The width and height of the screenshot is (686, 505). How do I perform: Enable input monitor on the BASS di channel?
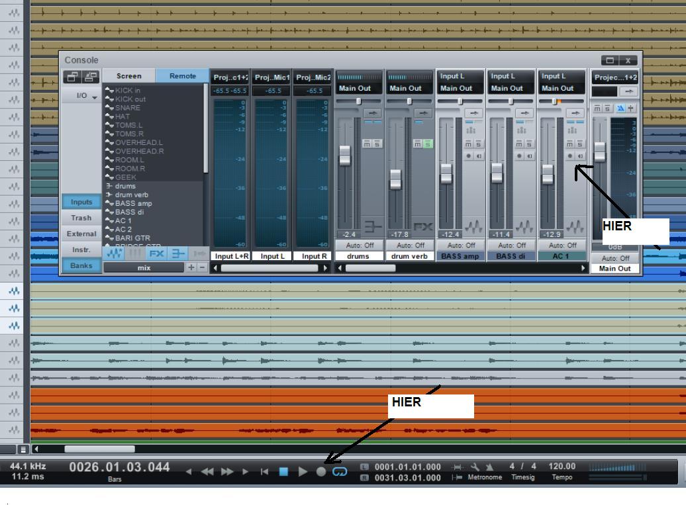coord(529,156)
